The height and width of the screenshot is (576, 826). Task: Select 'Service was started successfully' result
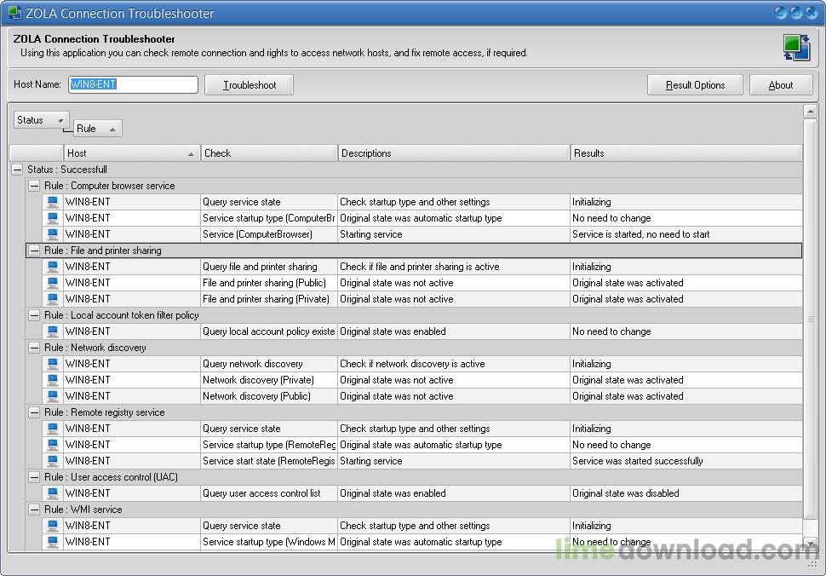point(685,461)
